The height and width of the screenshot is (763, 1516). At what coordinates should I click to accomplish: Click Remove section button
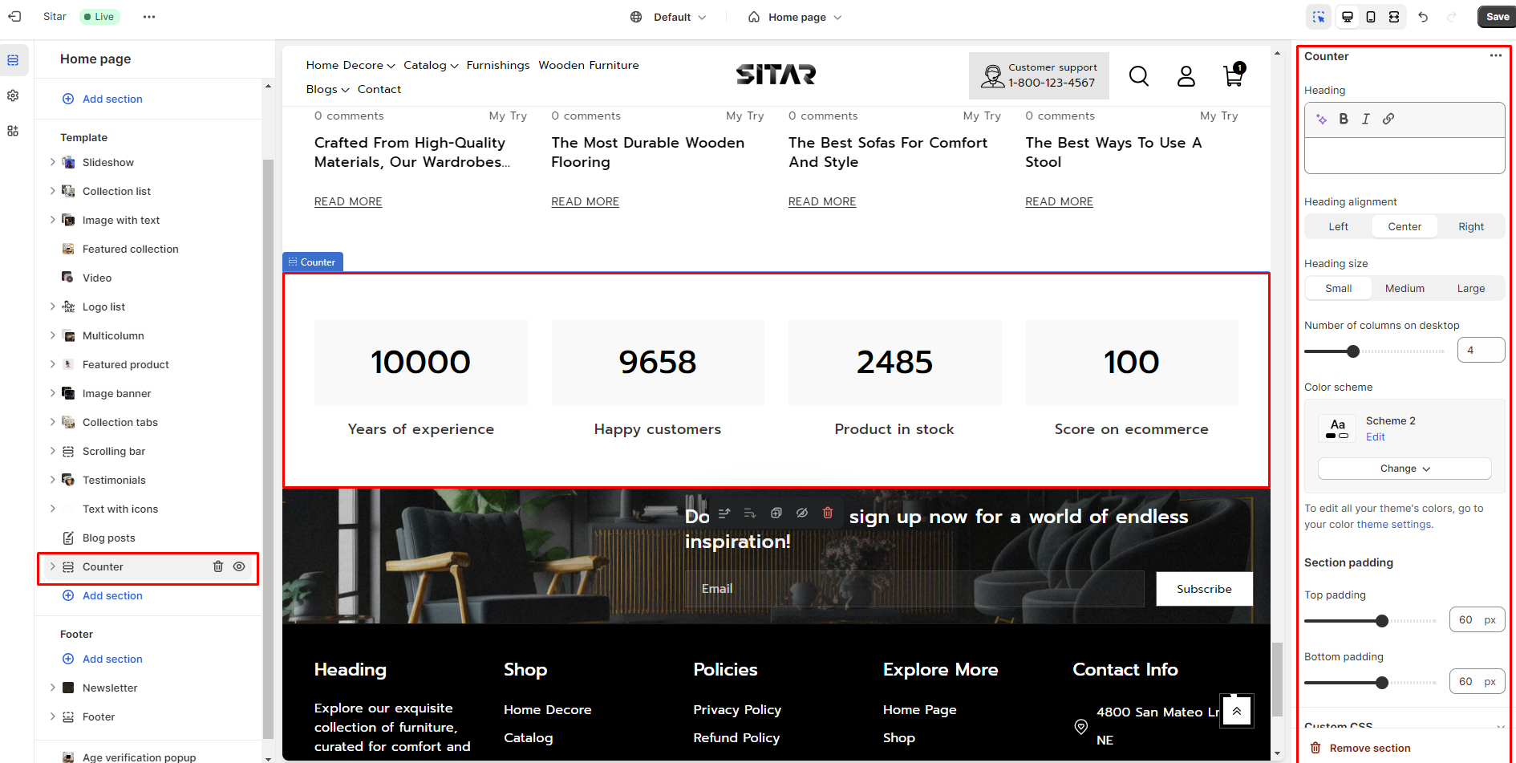tap(1369, 748)
